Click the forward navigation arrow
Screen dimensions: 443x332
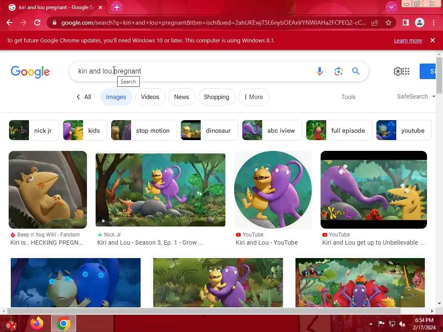[23, 22]
